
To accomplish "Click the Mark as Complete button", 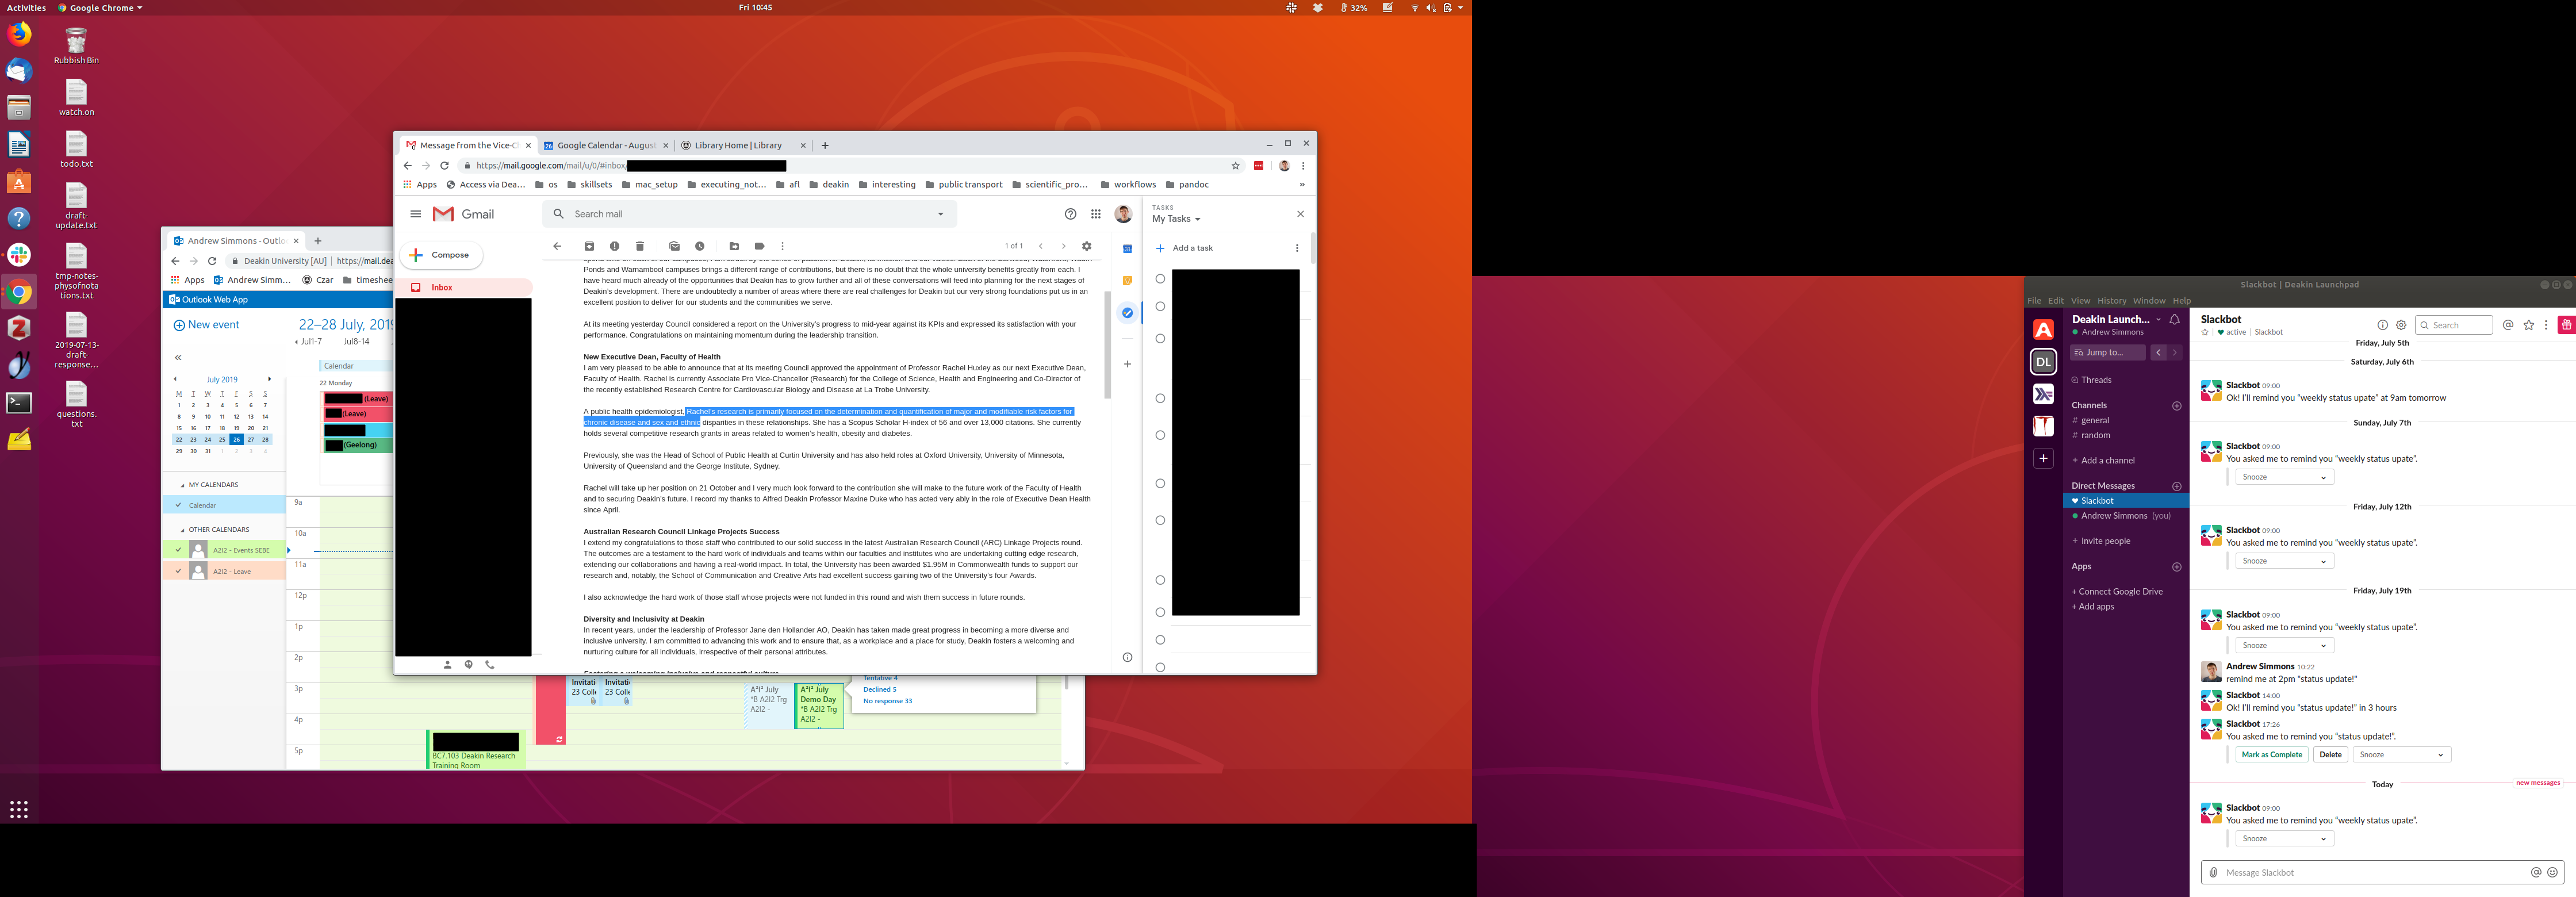I will [x=2271, y=755].
